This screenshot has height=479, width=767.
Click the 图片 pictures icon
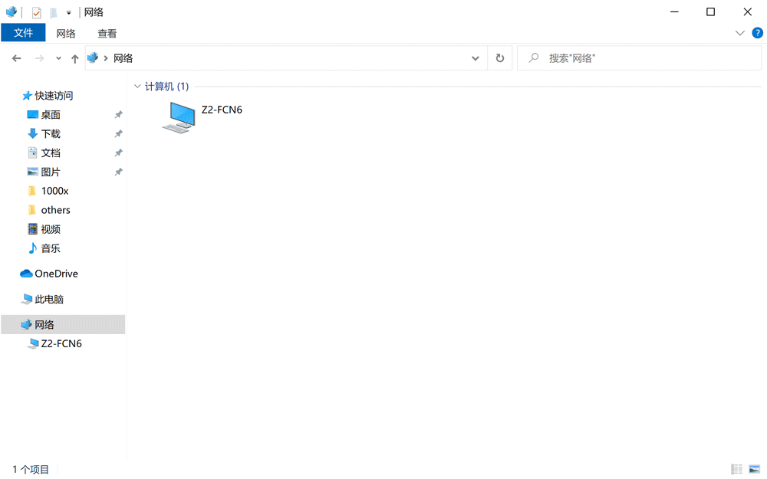tap(32, 172)
